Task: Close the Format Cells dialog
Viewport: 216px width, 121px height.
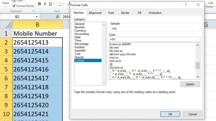Action: point(198,5)
